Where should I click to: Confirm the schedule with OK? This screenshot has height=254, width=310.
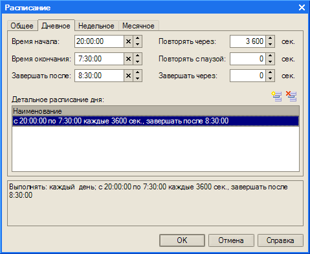(x=182, y=240)
